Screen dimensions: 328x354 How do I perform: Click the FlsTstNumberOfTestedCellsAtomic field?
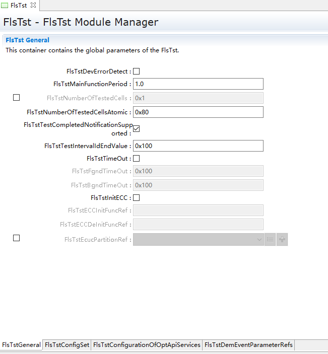(x=198, y=112)
